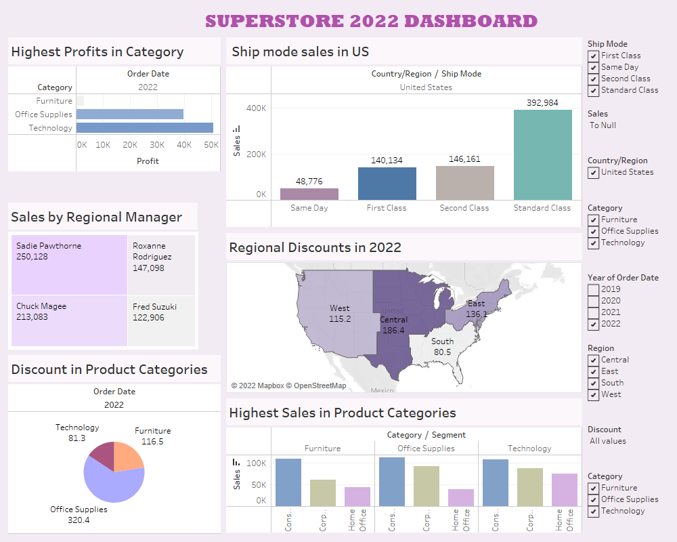Click the 'Same Day' axis label

[x=309, y=208]
